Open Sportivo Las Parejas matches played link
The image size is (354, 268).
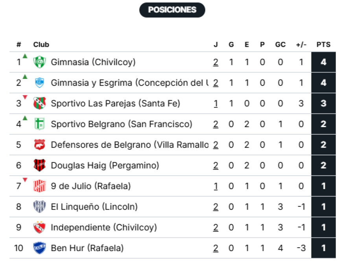(216, 104)
